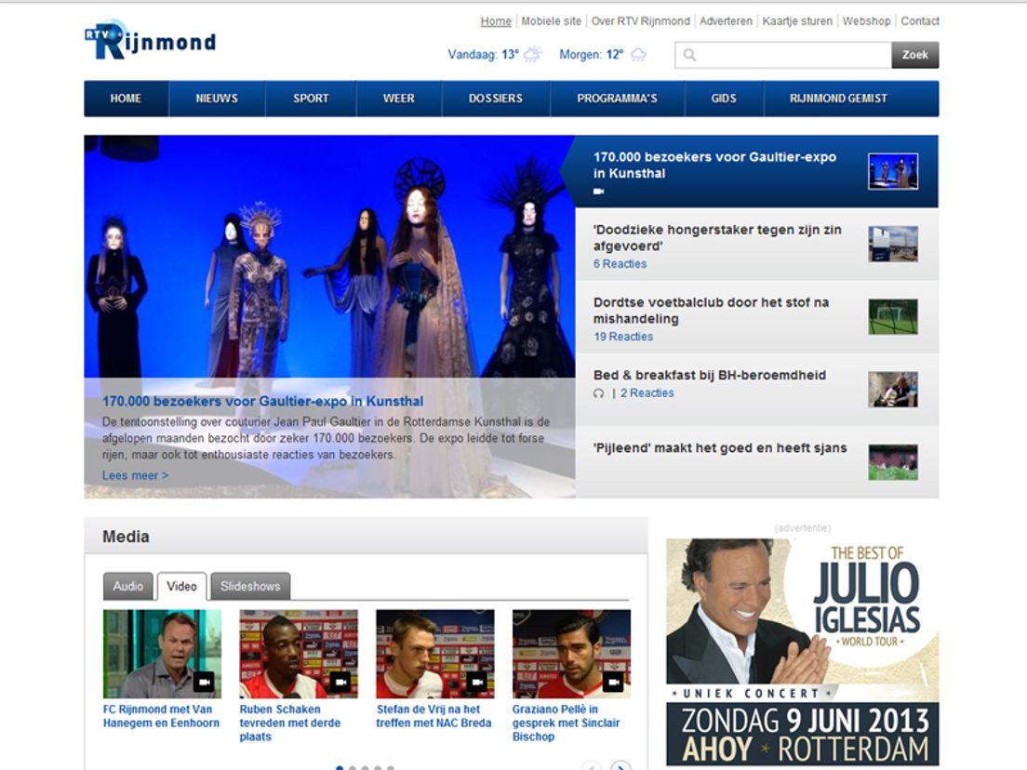Image resolution: width=1027 pixels, height=770 pixels.
Task: Click the magnifier icon in search box
Action: 689,55
